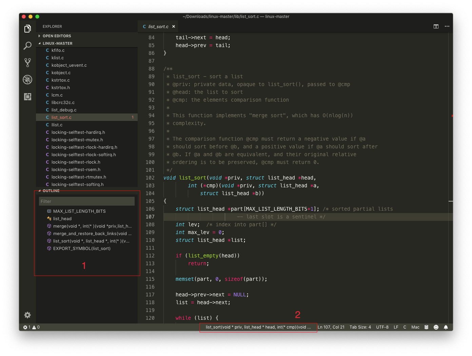Open the Extensions view in activity bar

(27, 97)
